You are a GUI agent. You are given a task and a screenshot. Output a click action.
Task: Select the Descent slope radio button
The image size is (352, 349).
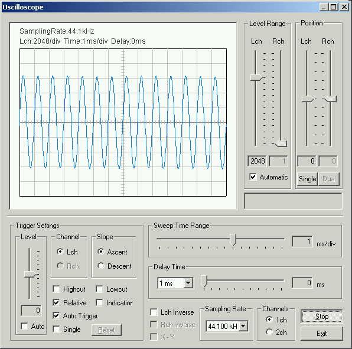tap(100, 266)
